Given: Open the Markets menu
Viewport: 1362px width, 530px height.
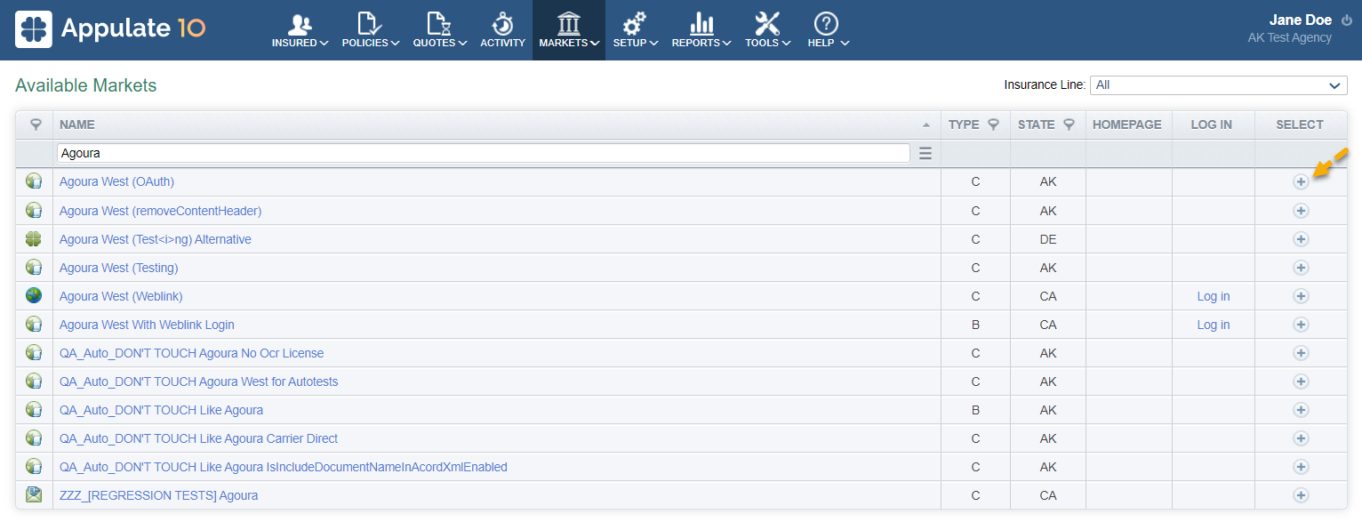Looking at the screenshot, I should (569, 30).
